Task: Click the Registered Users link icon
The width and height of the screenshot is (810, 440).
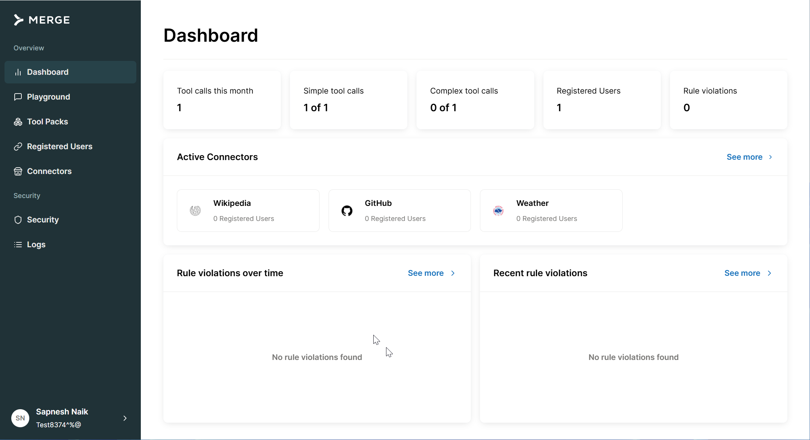Action: pos(18,147)
